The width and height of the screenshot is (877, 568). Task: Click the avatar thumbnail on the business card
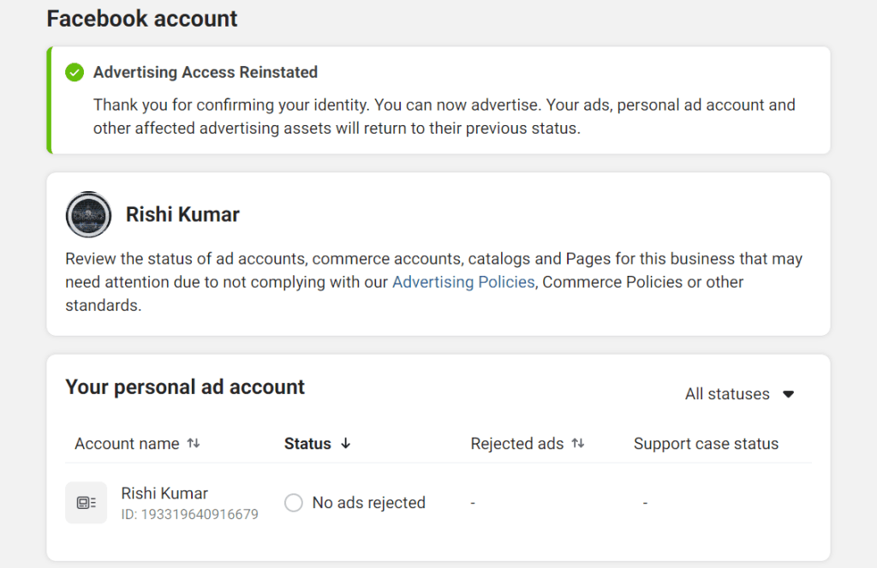coord(88,215)
